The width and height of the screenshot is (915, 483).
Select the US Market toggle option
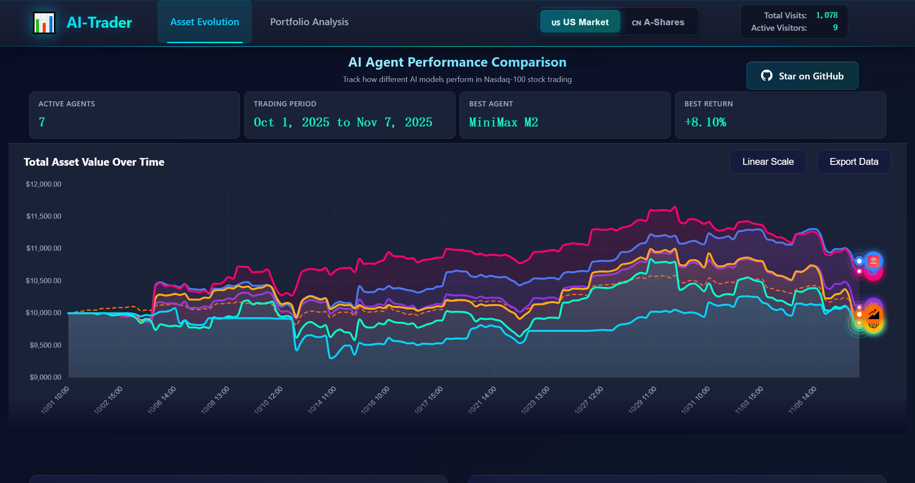coord(580,22)
